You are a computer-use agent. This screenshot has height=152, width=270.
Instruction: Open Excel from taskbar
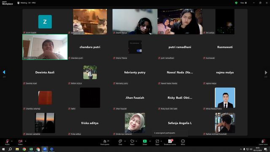coord(31,149)
